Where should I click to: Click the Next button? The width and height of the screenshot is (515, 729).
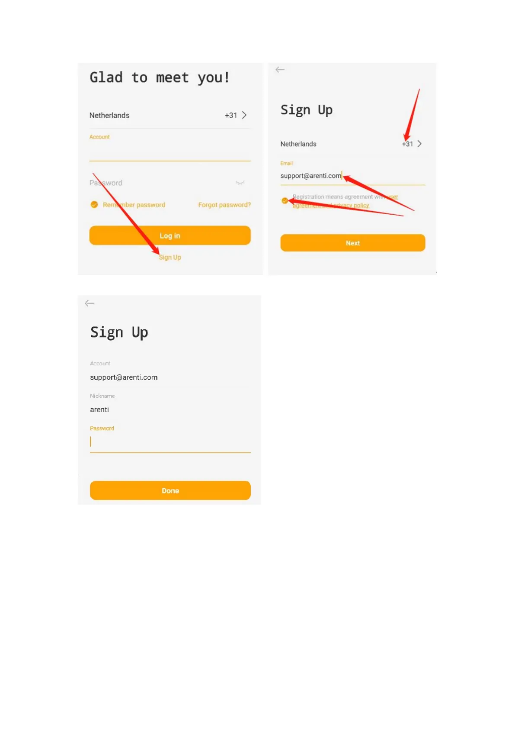click(352, 243)
